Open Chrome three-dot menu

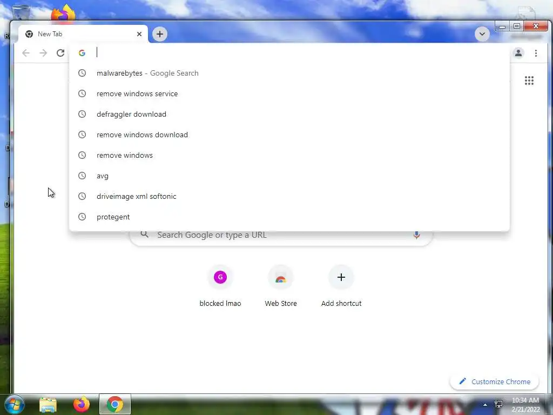pos(536,53)
